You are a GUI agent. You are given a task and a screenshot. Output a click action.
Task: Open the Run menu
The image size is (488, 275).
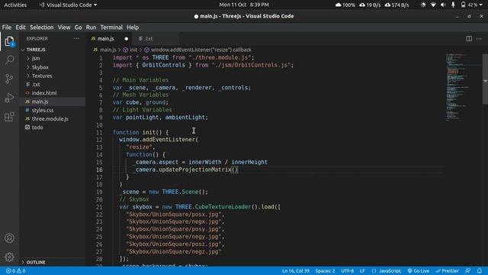(x=91, y=27)
